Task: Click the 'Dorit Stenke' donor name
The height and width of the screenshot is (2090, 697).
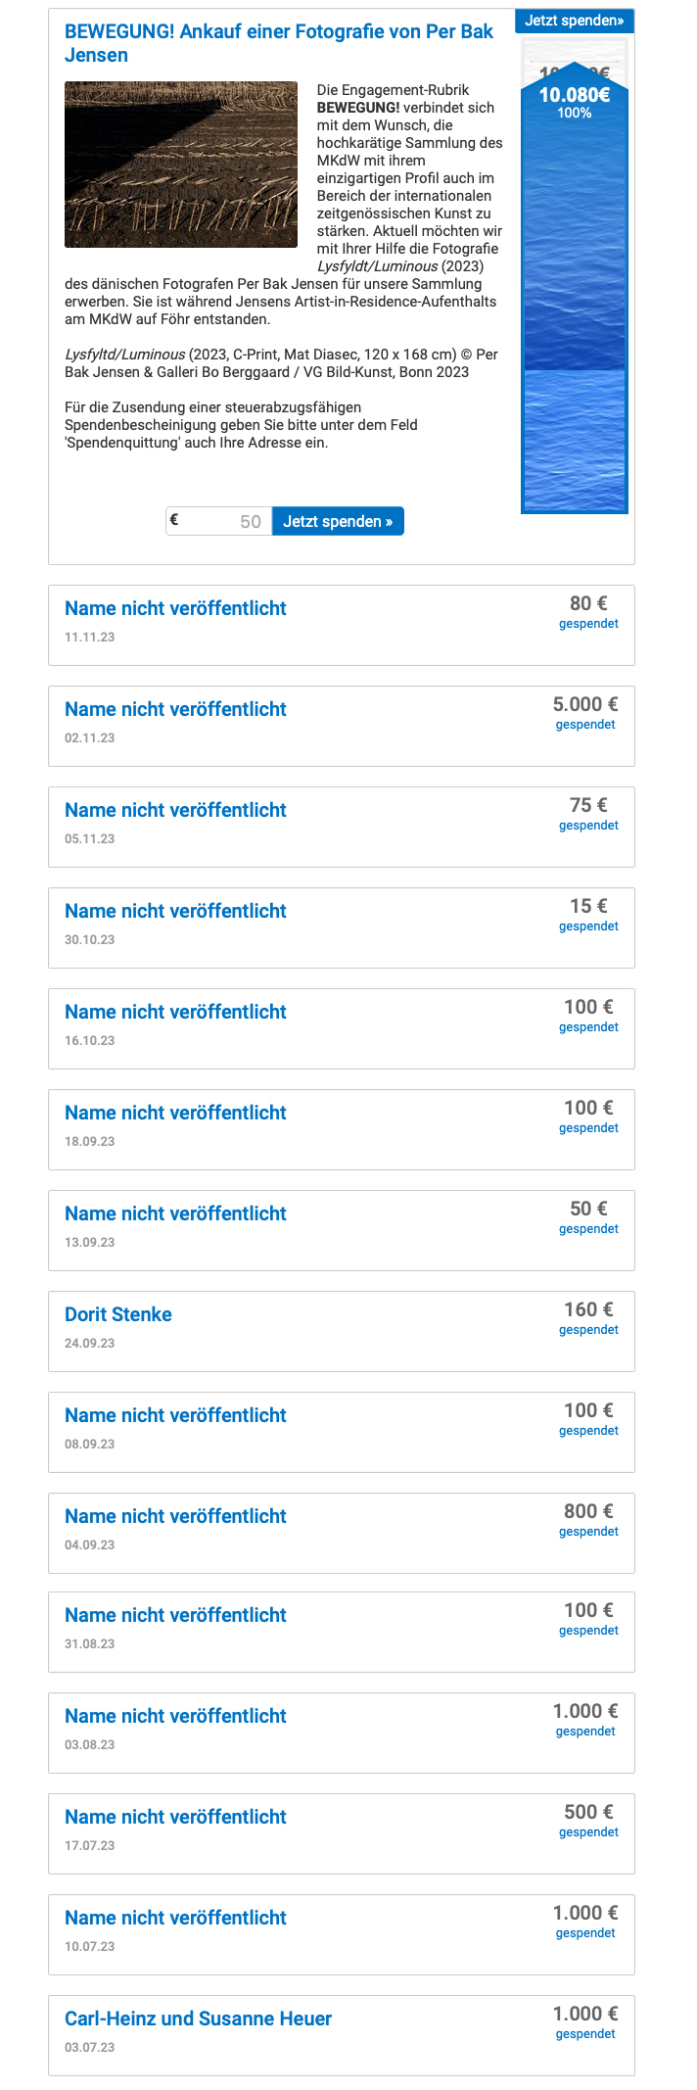Action: 118,1314
